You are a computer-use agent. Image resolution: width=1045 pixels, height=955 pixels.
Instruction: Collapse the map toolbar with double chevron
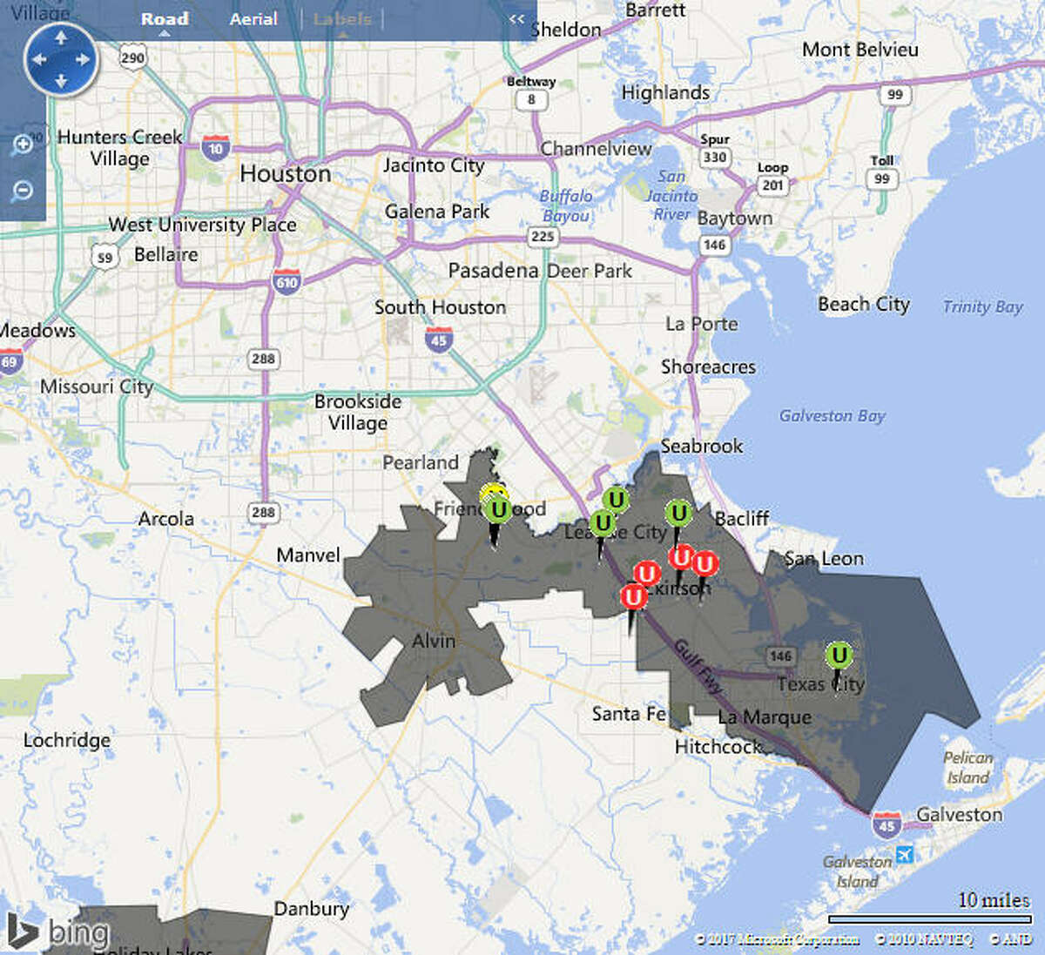(x=516, y=19)
